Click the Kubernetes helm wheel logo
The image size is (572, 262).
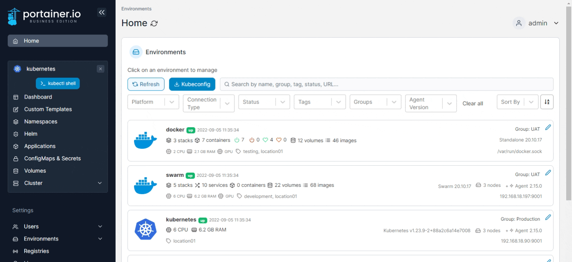145,229
